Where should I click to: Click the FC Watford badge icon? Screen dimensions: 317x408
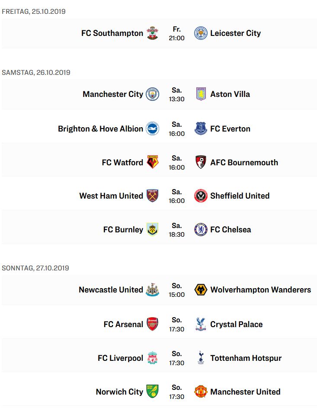tap(153, 162)
